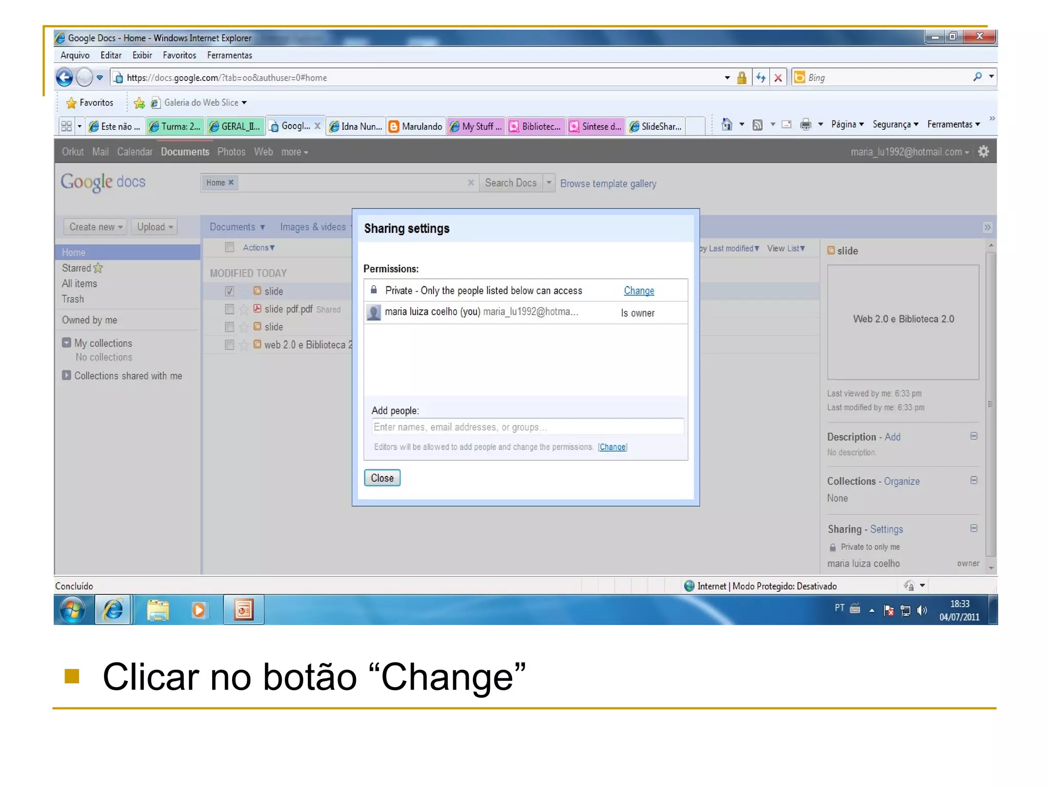Uncheck the checked 'slide' document checkbox
This screenshot has height=787, width=1049.
(x=229, y=292)
